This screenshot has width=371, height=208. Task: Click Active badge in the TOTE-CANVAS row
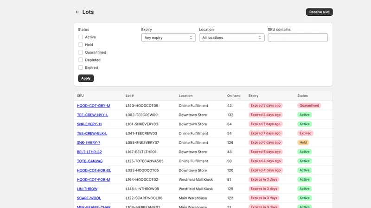[x=305, y=161]
